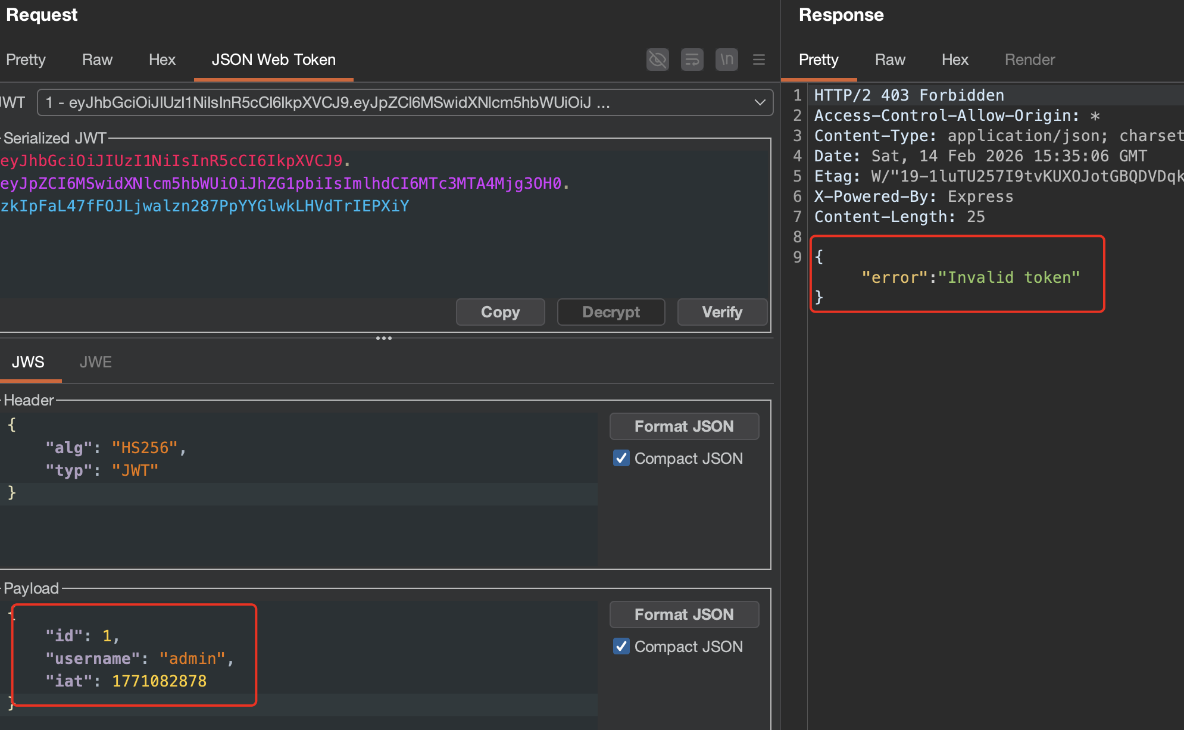
Task: Toggle the show newline \n characters icon
Action: coord(726,60)
